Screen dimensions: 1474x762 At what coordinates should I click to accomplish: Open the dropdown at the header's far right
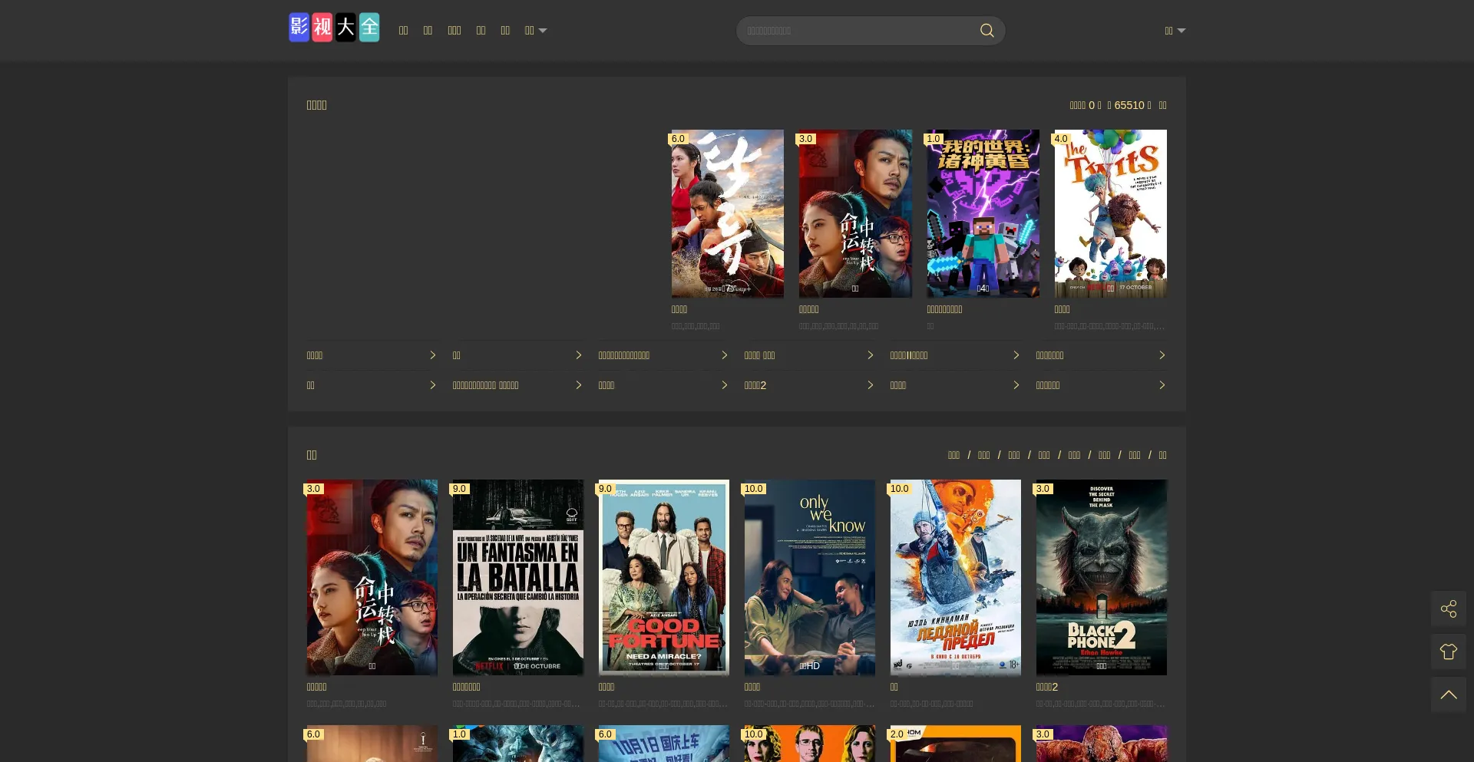point(1175,31)
